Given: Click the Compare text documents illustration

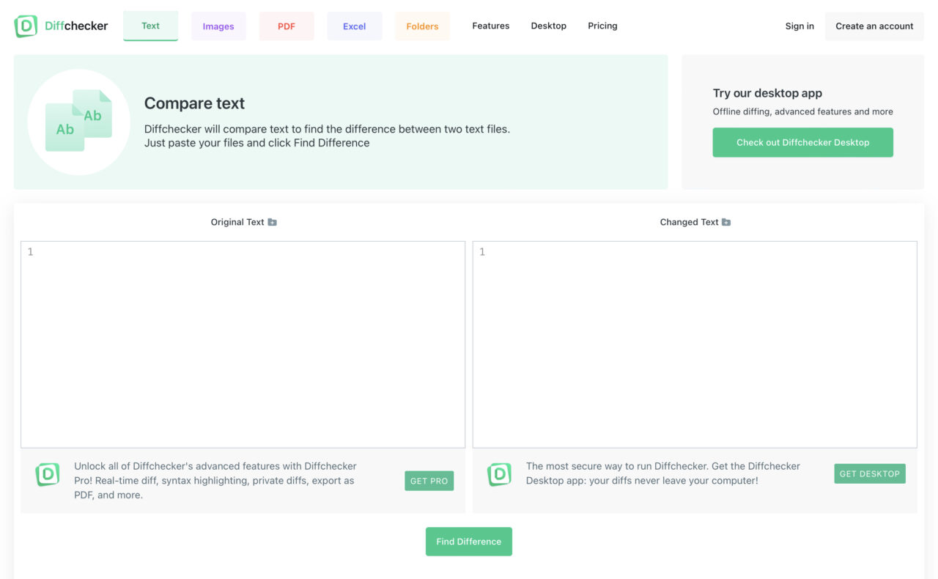Looking at the screenshot, I should tap(78, 122).
